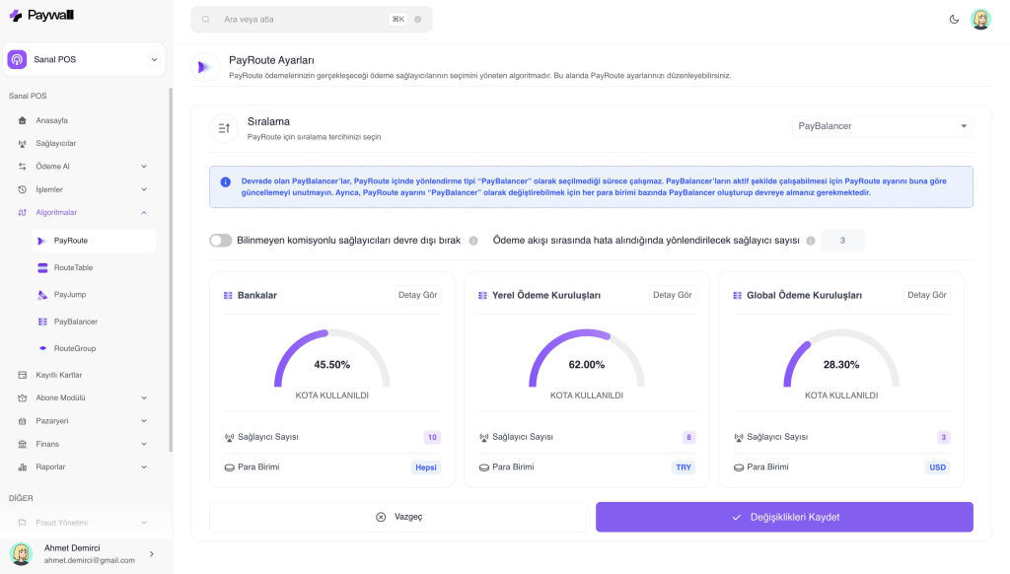Open the user avatar in the top bar
1010x574 pixels.
pos(980,19)
